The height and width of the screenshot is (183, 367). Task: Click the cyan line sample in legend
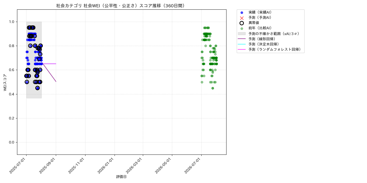(x=242, y=44)
